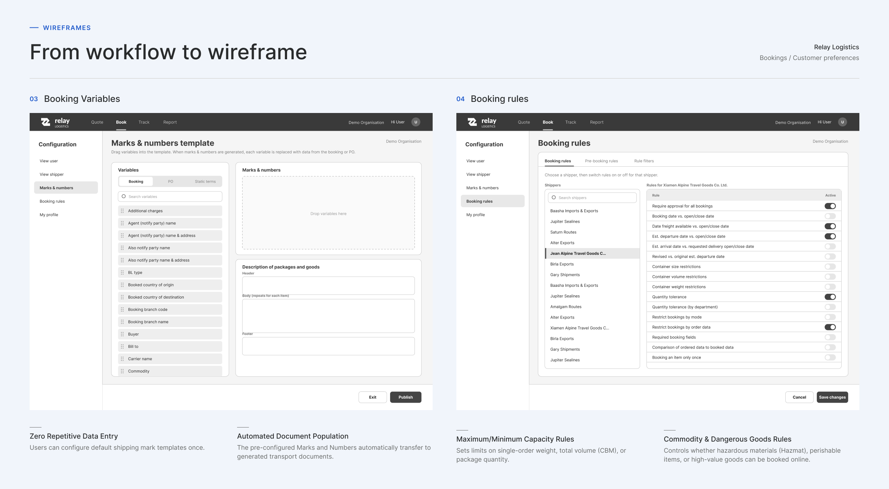Viewport: 889px width, 489px height.
Task: Enable Booking an item only once
Action: point(830,357)
